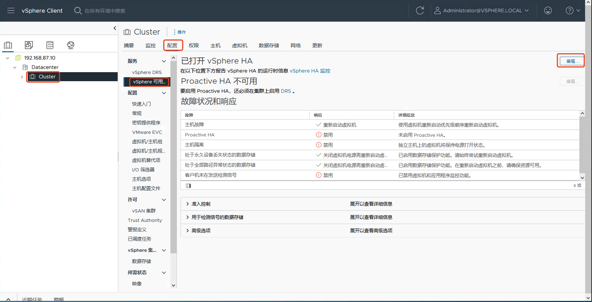Open 快速入门 settings page
Image resolution: width=592 pixels, height=302 pixels.
pos(142,104)
